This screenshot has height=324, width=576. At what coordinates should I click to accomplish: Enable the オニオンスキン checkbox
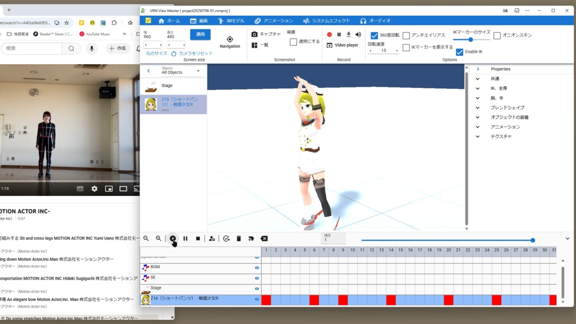[497, 35]
